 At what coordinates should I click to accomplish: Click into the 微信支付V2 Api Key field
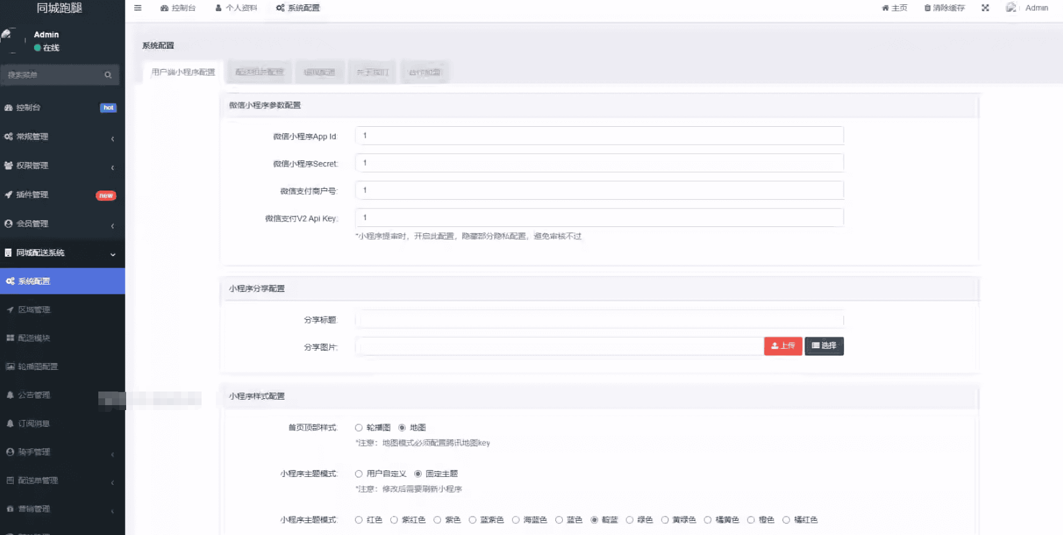[599, 218]
